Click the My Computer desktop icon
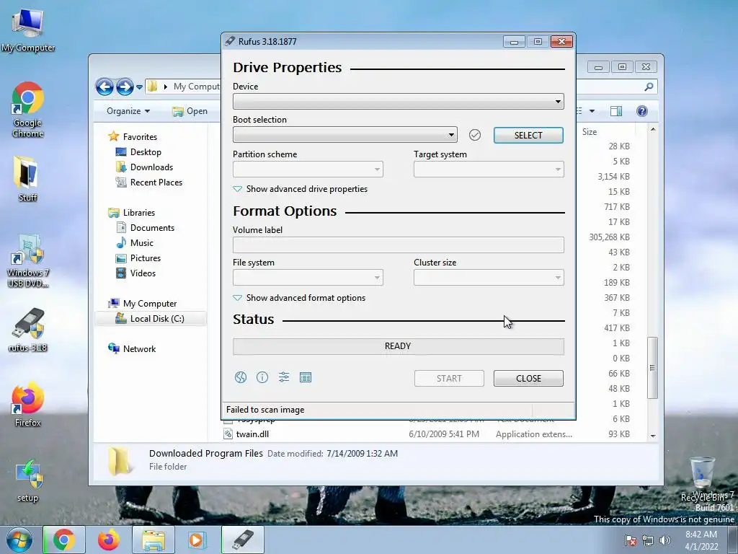The width and height of the screenshot is (738, 554). click(28, 30)
